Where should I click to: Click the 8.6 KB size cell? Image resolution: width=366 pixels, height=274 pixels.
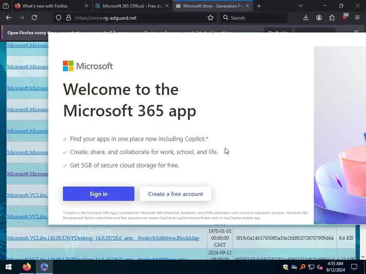pos(346,238)
